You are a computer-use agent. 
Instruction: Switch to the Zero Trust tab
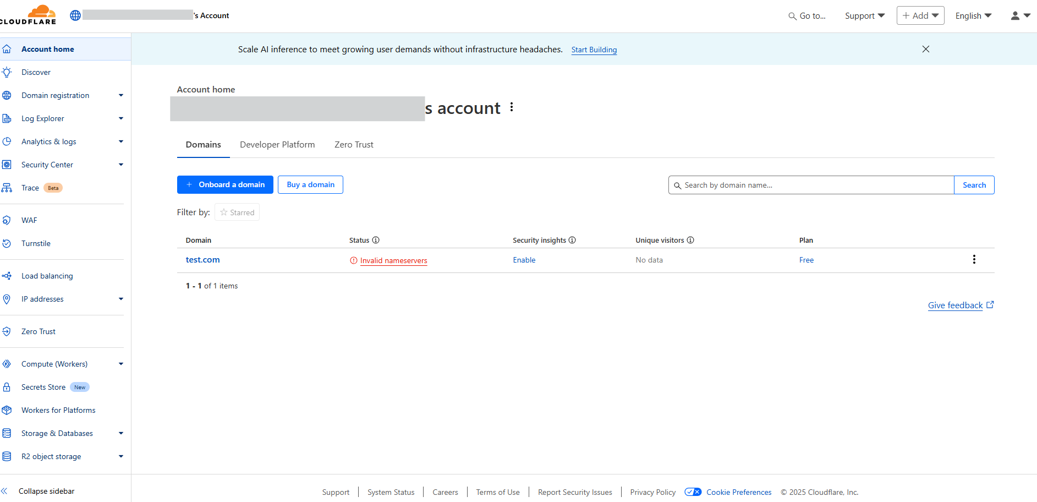tap(354, 144)
